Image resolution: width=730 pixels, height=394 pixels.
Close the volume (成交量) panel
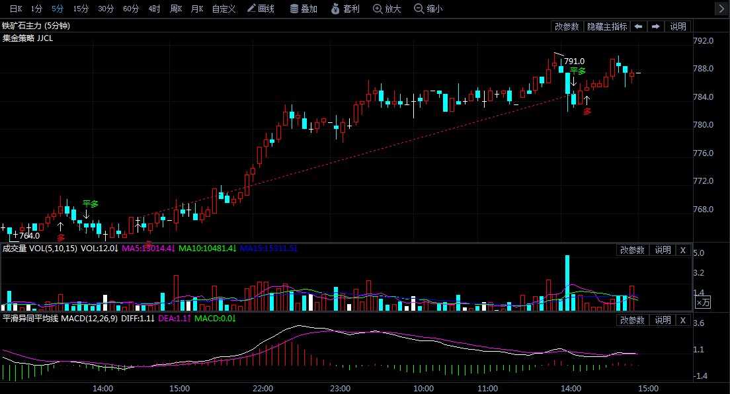(683, 250)
